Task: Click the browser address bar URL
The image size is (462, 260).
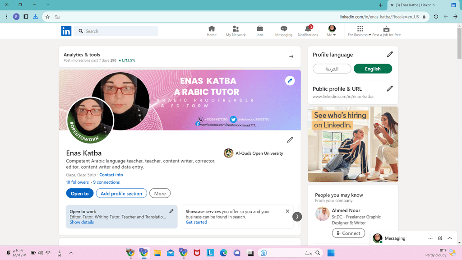Action: coord(379,17)
